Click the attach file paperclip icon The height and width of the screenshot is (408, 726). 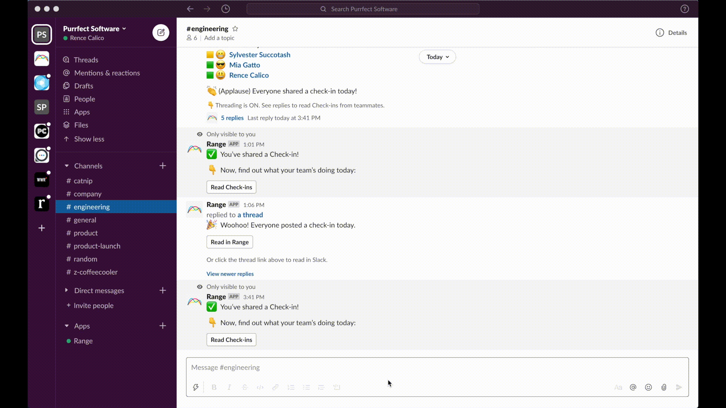tap(664, 387)
